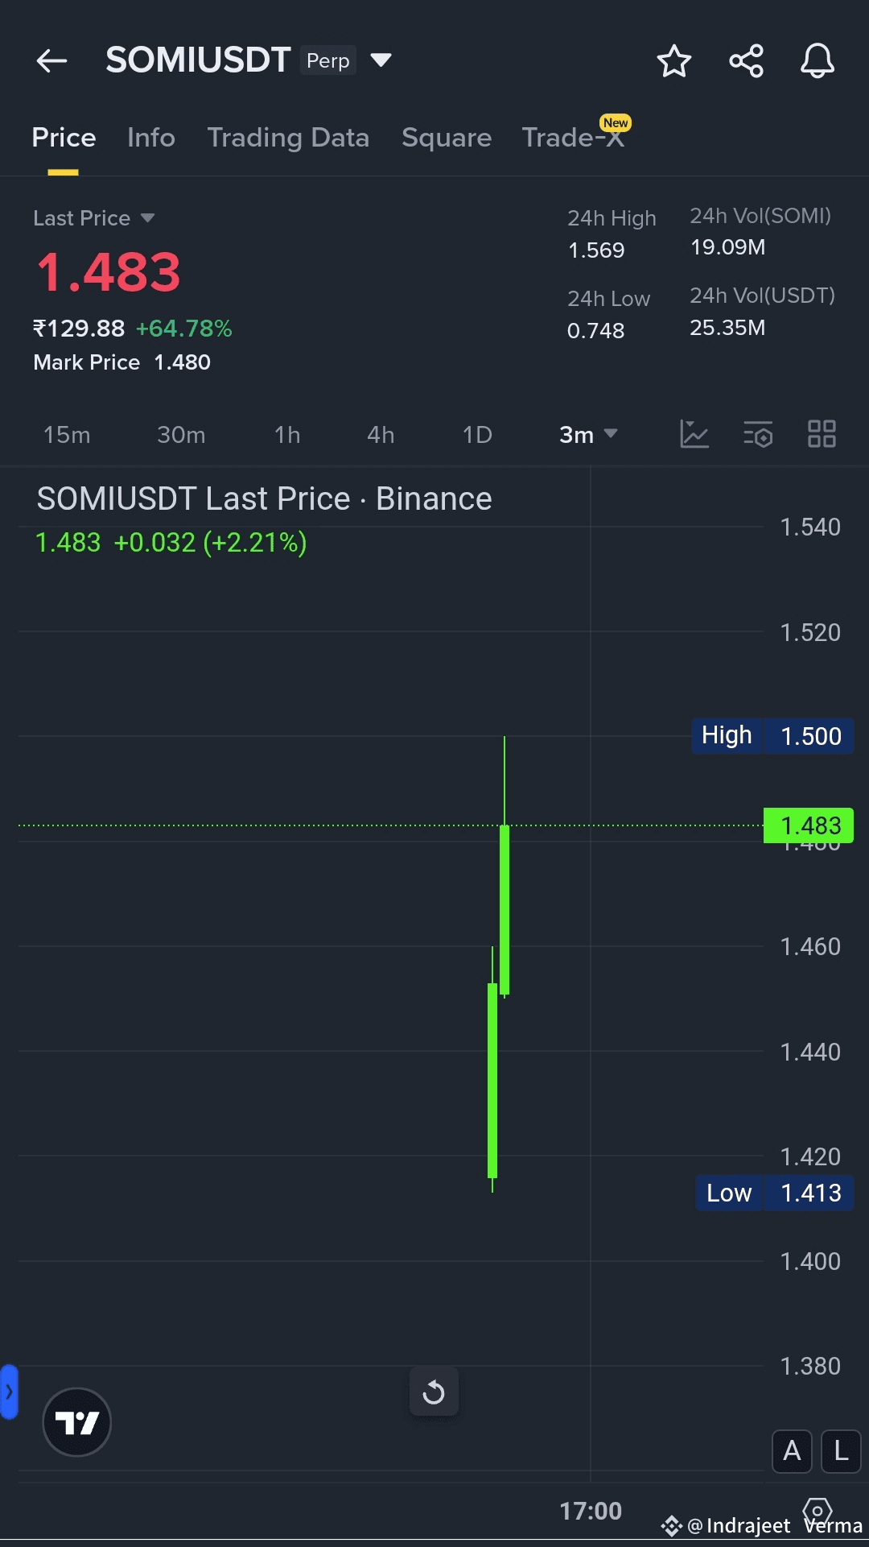Open price alerts via the bell icon
This screenshot has width=869, height=1547.
point(817,61)
